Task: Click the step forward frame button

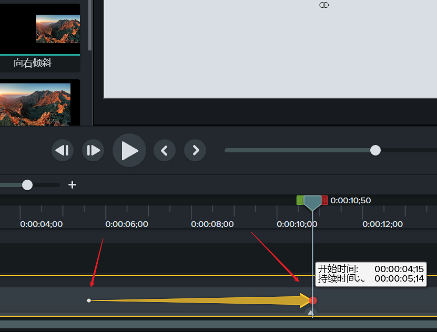Action: tap(93, 150)
